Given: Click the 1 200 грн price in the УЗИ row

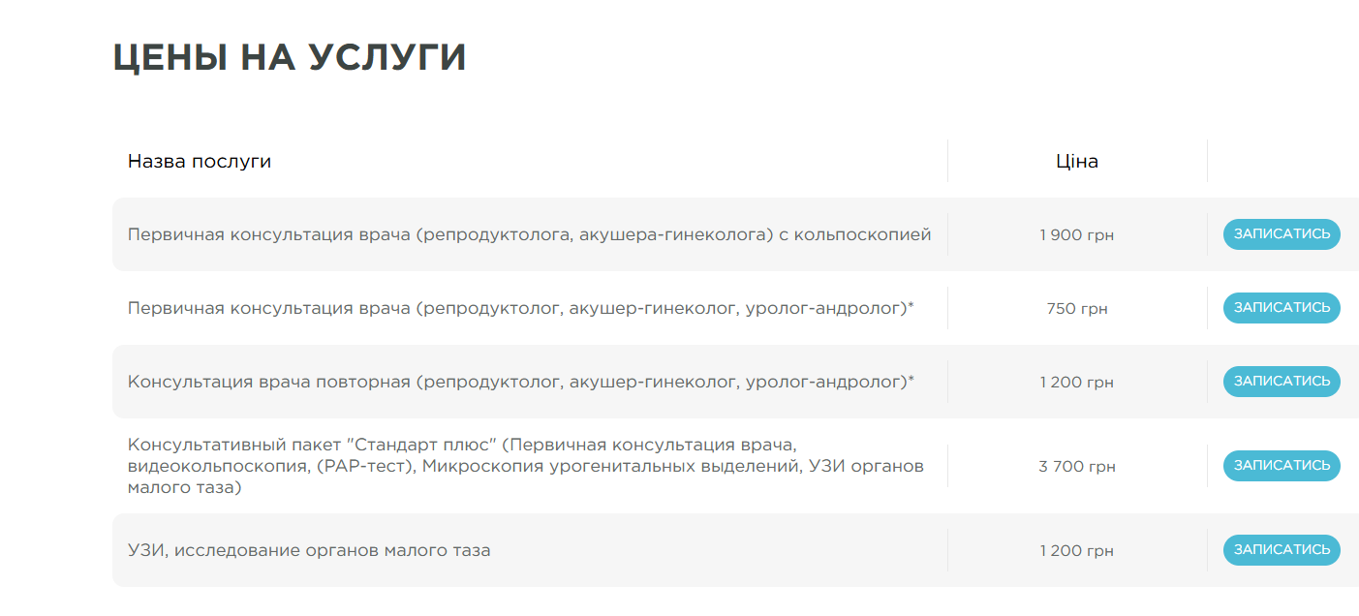Looking at the screenshot, I should pyautogui.click(x=1076, y=551).
